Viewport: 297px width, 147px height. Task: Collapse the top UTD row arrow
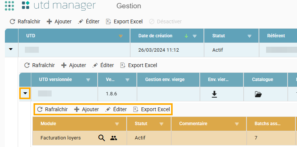point(11,49)
